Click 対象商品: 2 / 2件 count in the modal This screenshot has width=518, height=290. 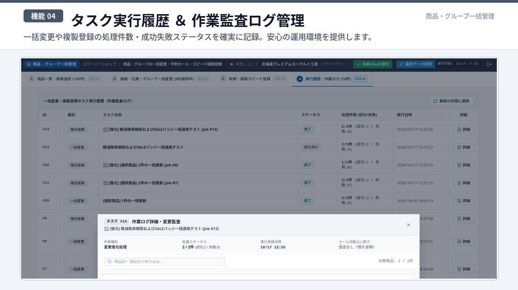pyautogui.click(x=396, y=261)
